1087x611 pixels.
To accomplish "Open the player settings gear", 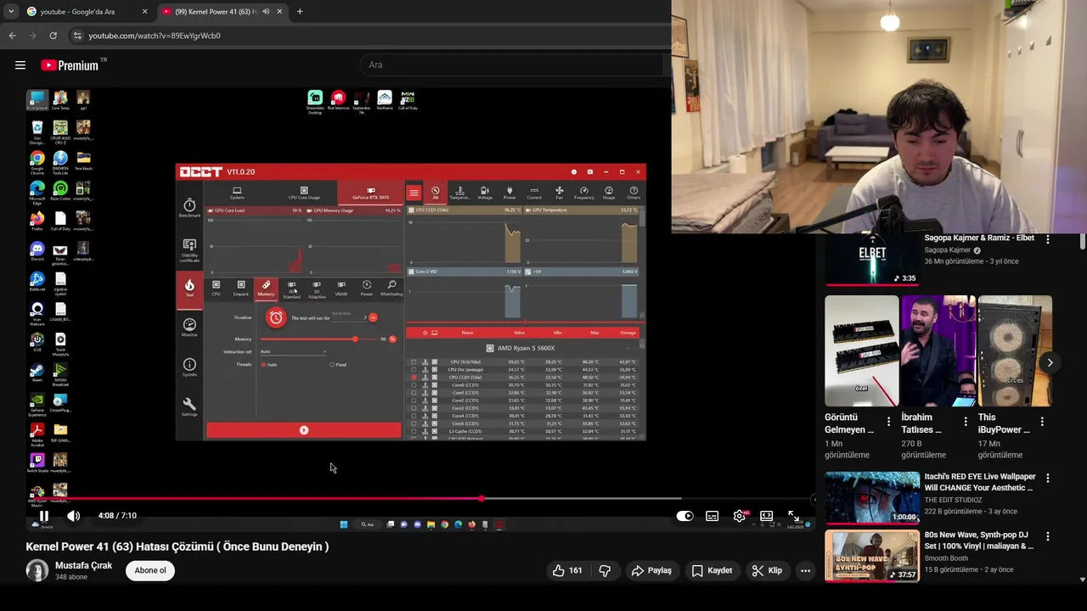I will coord(740,516).
